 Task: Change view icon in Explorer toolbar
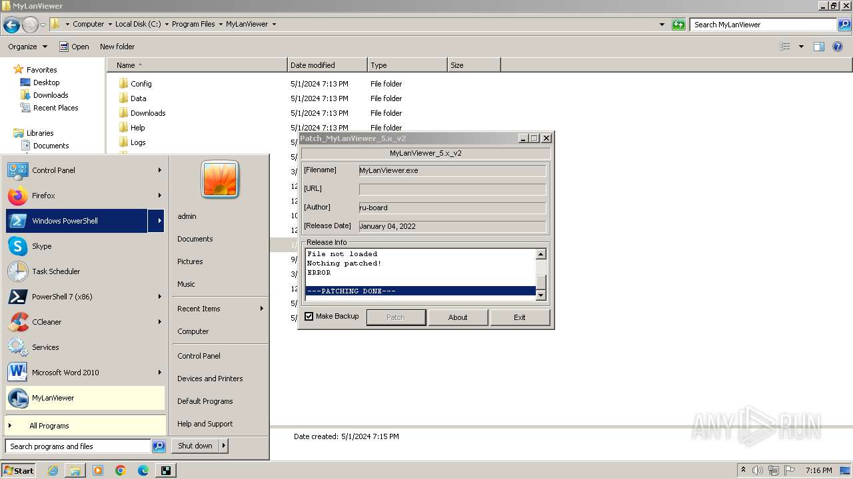click(785, 47)
